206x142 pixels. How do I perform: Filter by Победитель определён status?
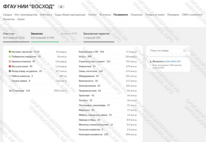pyautogui.click(x=24, y=56)
